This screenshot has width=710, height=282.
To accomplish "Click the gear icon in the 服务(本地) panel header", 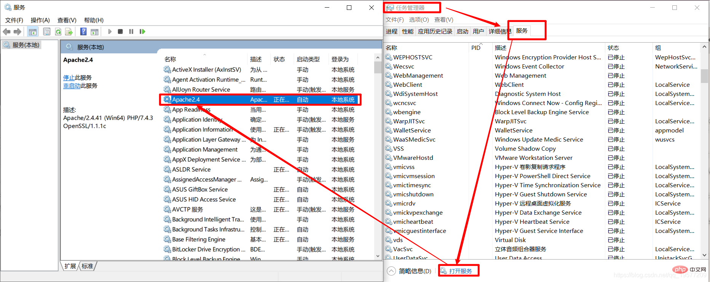I will coord(69,47).
